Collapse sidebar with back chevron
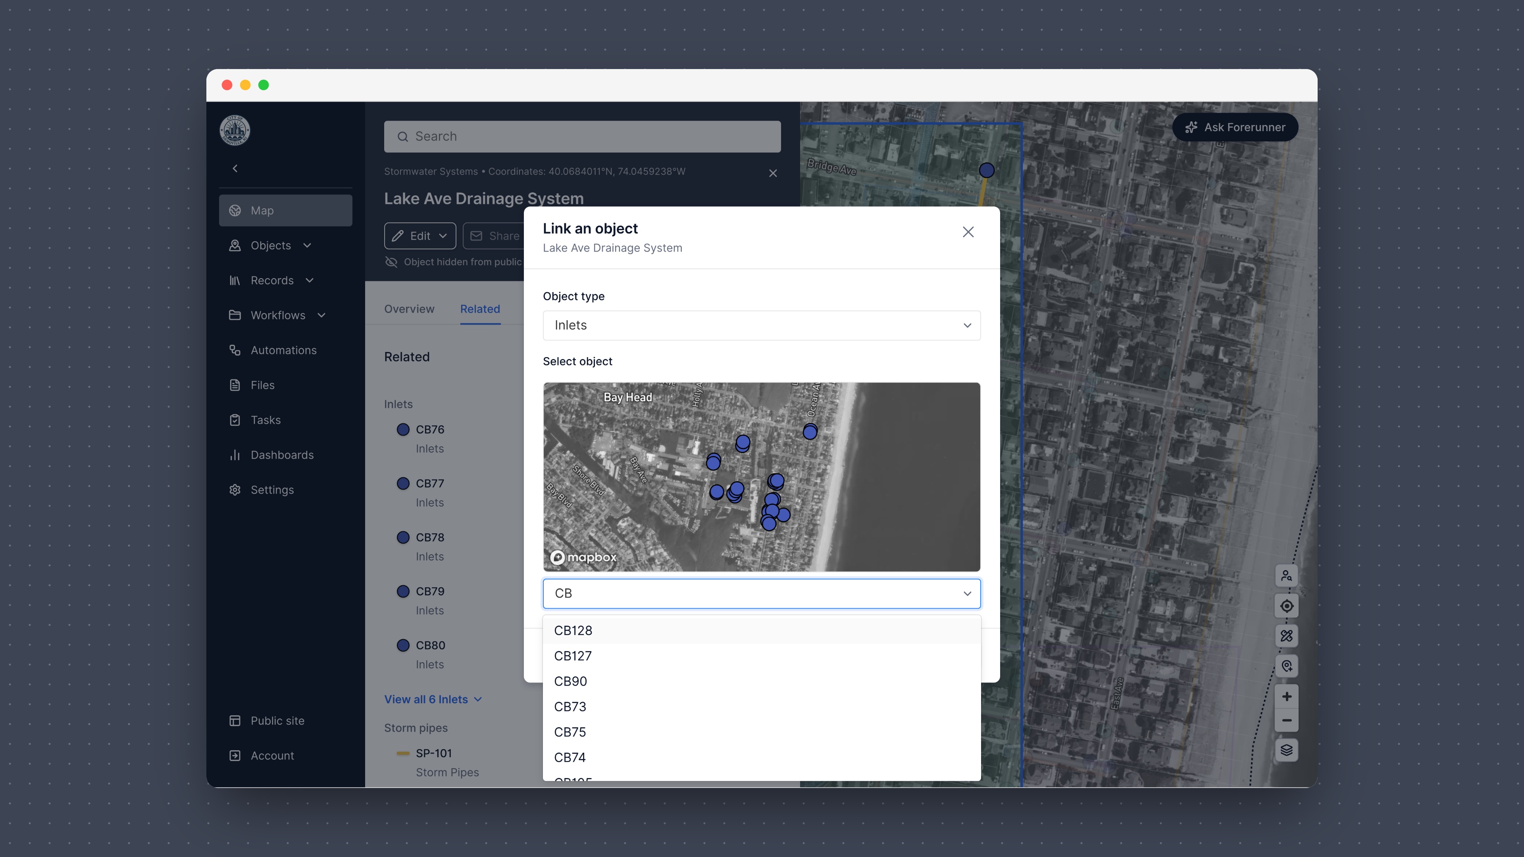The width and height of the screenshot is (1524, 857). tap(235, 169)
